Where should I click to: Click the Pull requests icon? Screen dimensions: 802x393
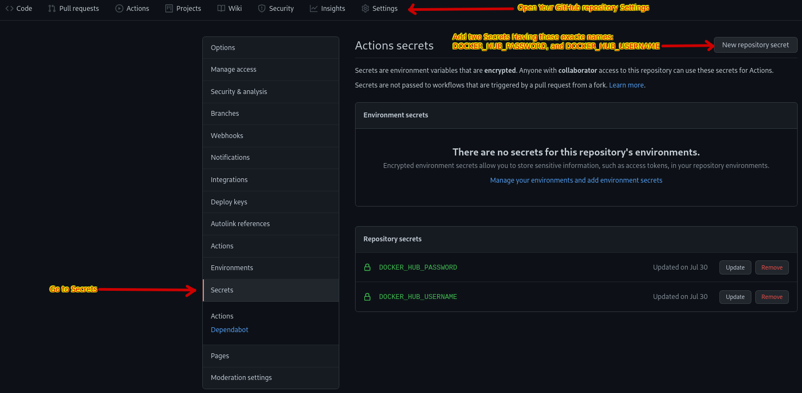tap(52, 8)
